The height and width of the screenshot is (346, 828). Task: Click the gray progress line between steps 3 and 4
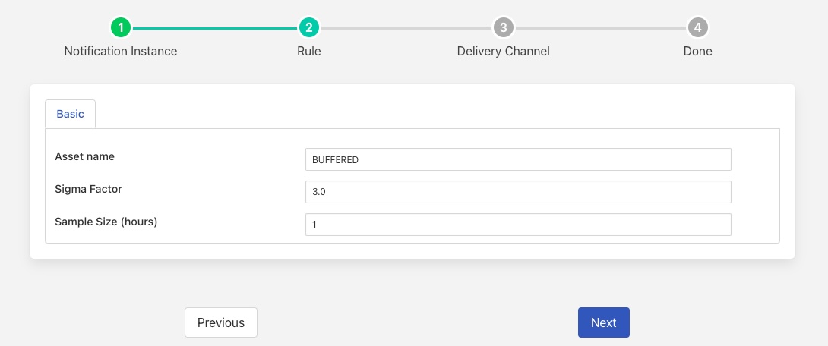pos(600,28)
